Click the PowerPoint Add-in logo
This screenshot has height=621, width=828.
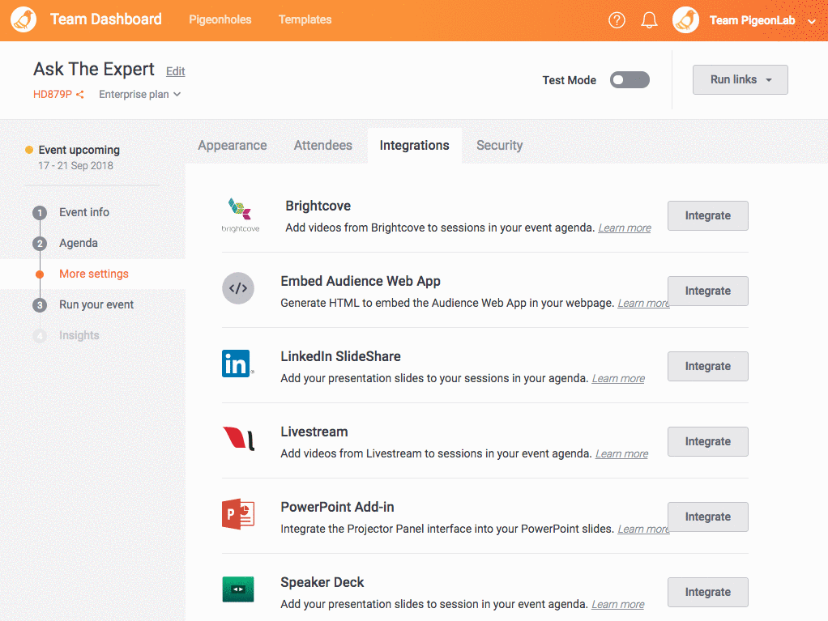(x=238, y=514)
